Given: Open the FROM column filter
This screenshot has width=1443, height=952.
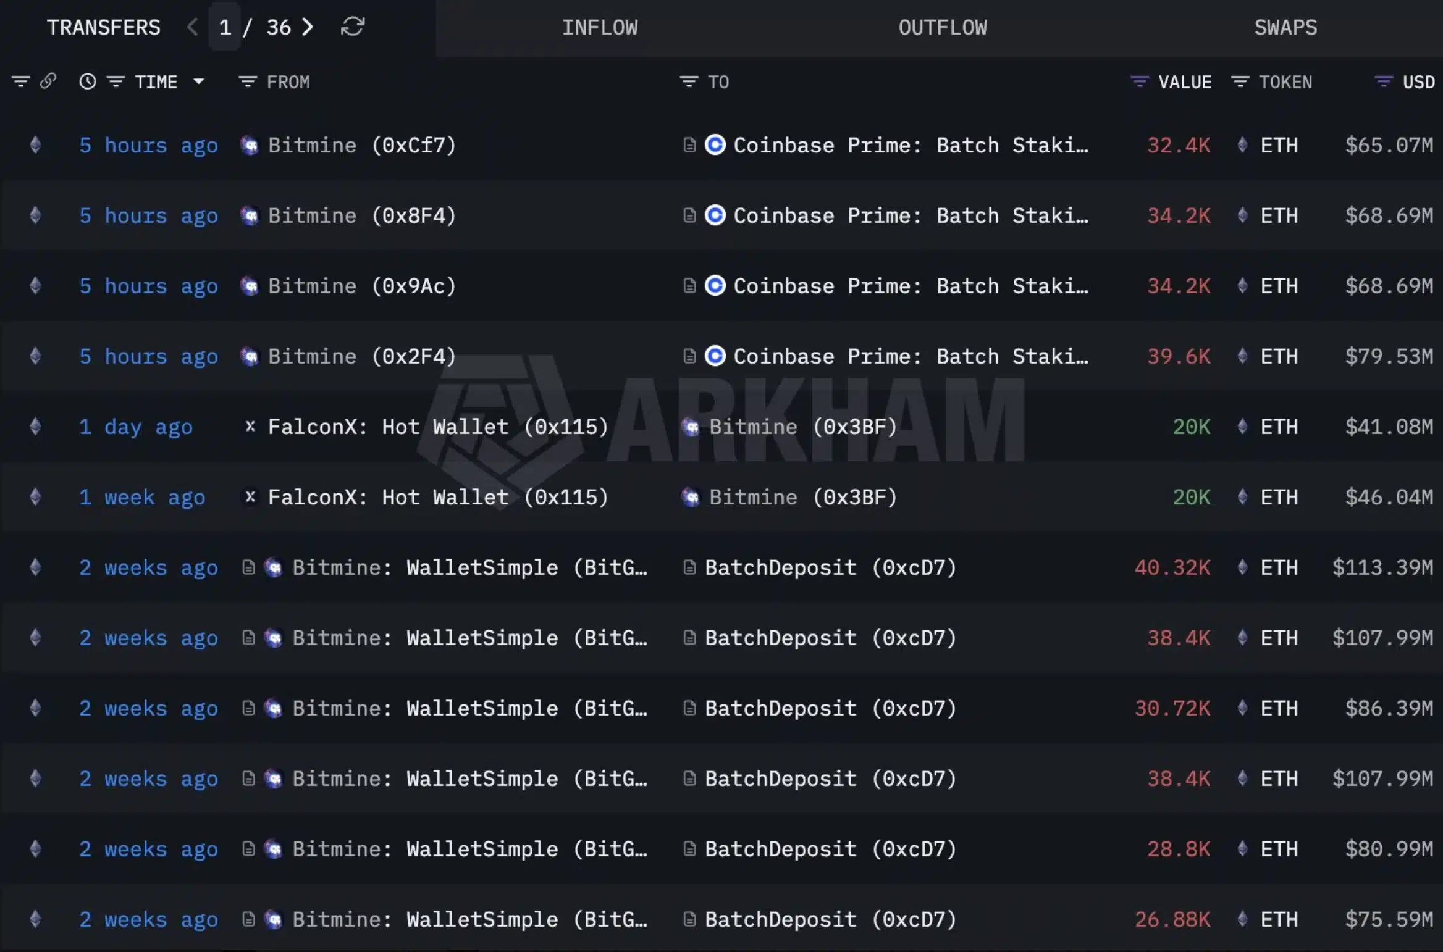Looking at the screenshot, I should tap(247, 81).
